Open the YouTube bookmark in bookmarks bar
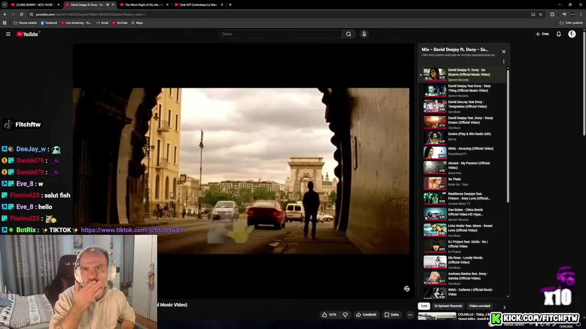The image size is (586, 329). point(120,23)
